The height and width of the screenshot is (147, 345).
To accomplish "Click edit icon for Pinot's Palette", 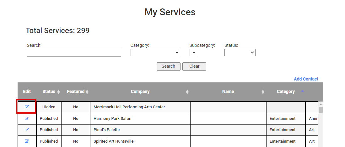I will [x=27, y=130].
